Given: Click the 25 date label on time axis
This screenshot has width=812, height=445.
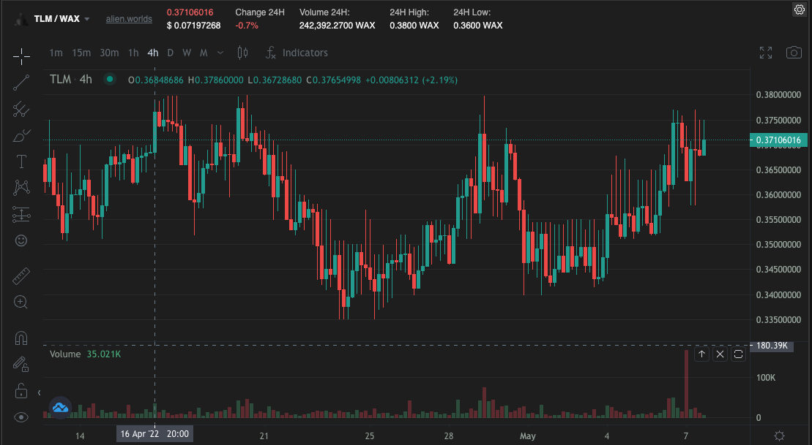Looking at the screenshot, I should point(369,436).
